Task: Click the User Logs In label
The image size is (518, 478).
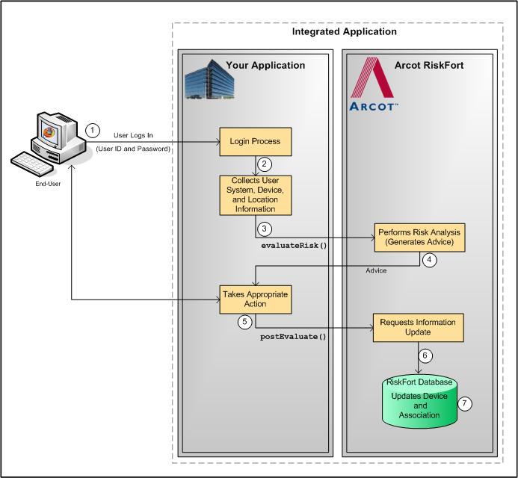Action: (133, 135)
